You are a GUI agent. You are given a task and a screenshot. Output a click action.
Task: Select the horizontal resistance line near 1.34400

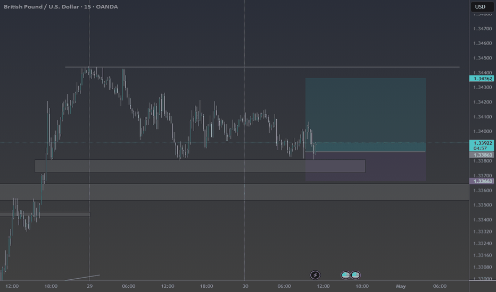262,67
